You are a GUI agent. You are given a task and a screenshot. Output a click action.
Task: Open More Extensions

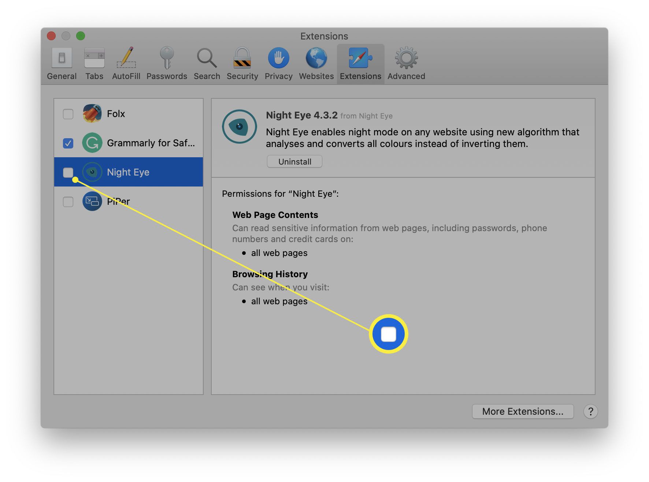point(523,411)
